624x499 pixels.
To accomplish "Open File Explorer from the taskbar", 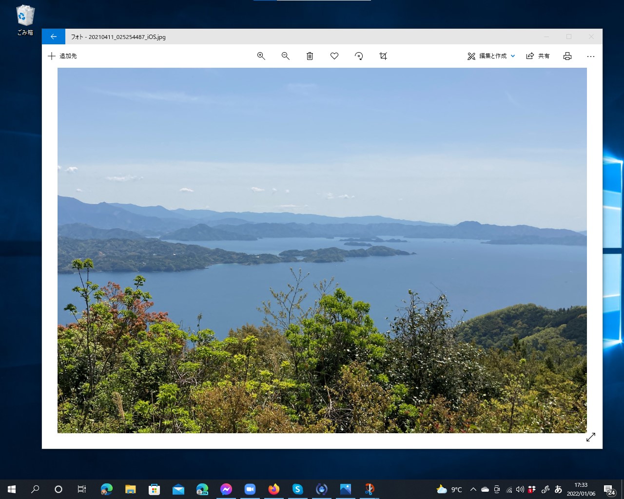I will coord(130,489).
